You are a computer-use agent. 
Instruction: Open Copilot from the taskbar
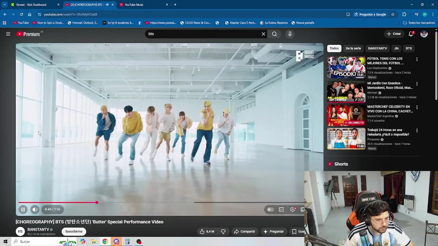pyautogui.click(x=83, y=242)
